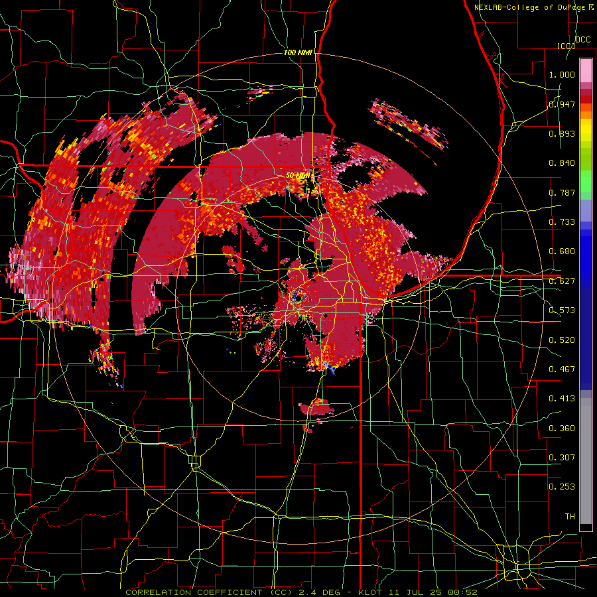
Task: Click the KLOT radar site identifier
Action: pyautogui.click(x=370, y=592)
